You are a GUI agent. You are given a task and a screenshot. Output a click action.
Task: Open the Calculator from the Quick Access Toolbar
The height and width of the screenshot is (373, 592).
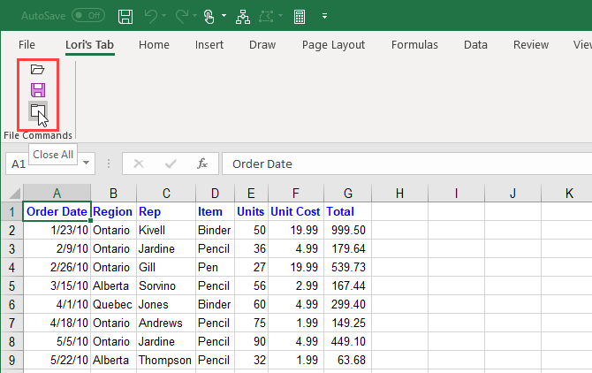point(300,16)
